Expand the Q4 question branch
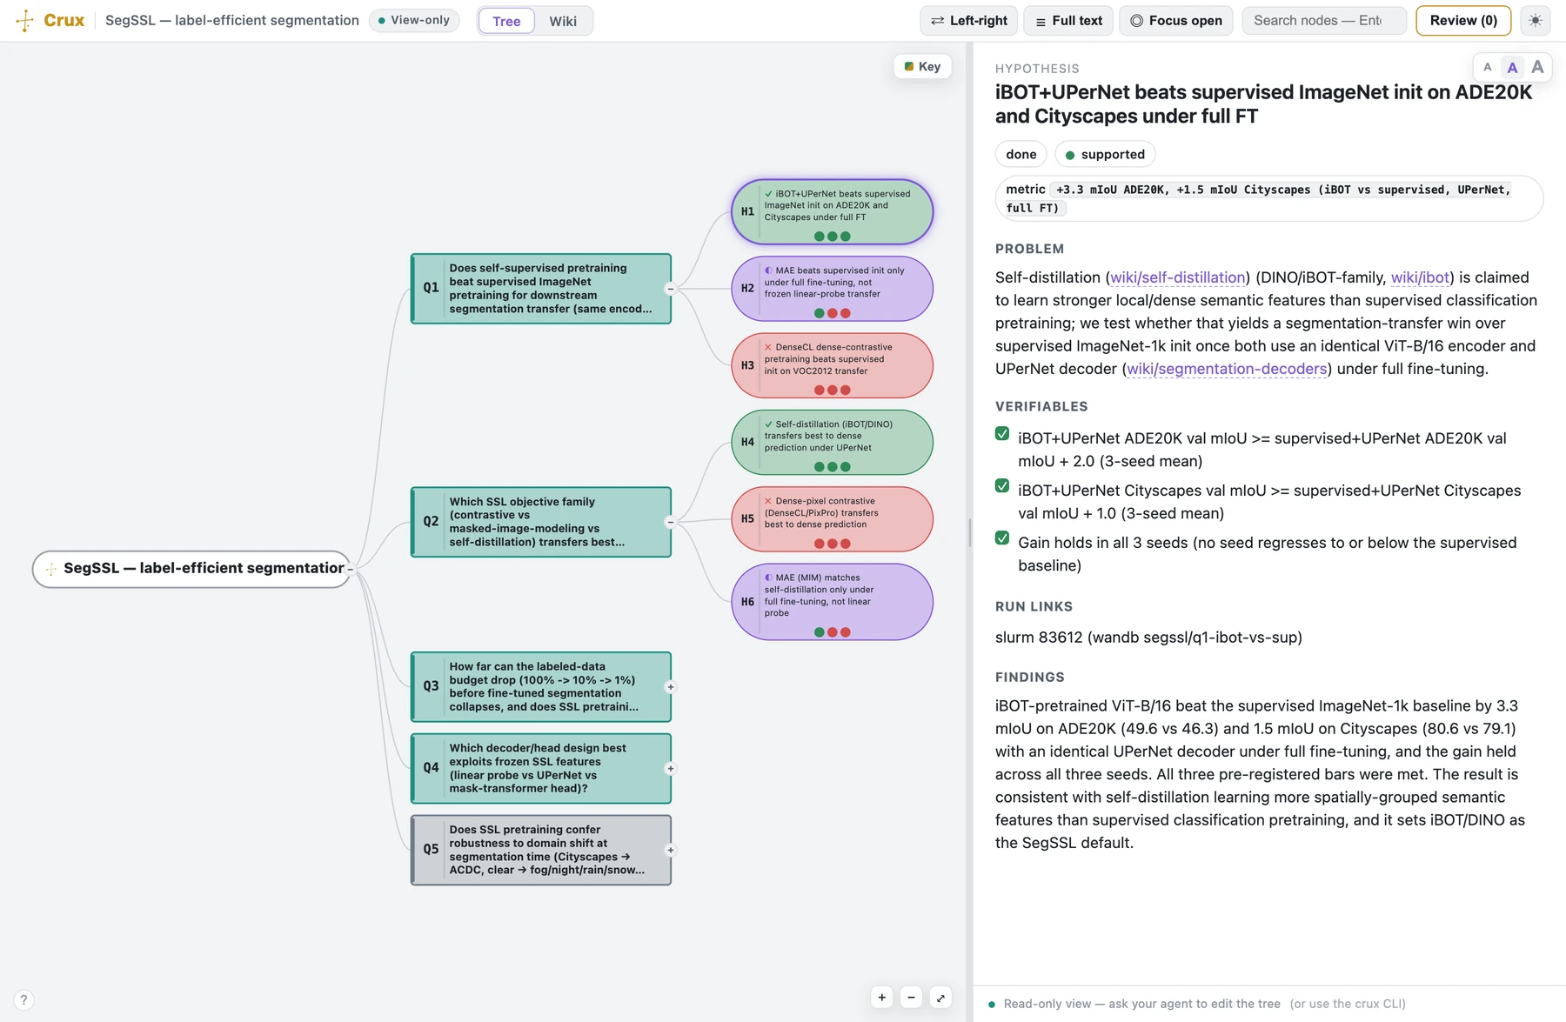Viewport: 1566px width, 1022px height. [x=670, y=769]
